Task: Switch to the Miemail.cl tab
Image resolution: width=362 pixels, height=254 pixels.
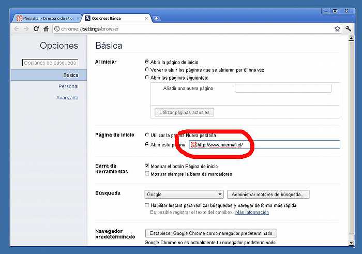Action: (46, 18)
